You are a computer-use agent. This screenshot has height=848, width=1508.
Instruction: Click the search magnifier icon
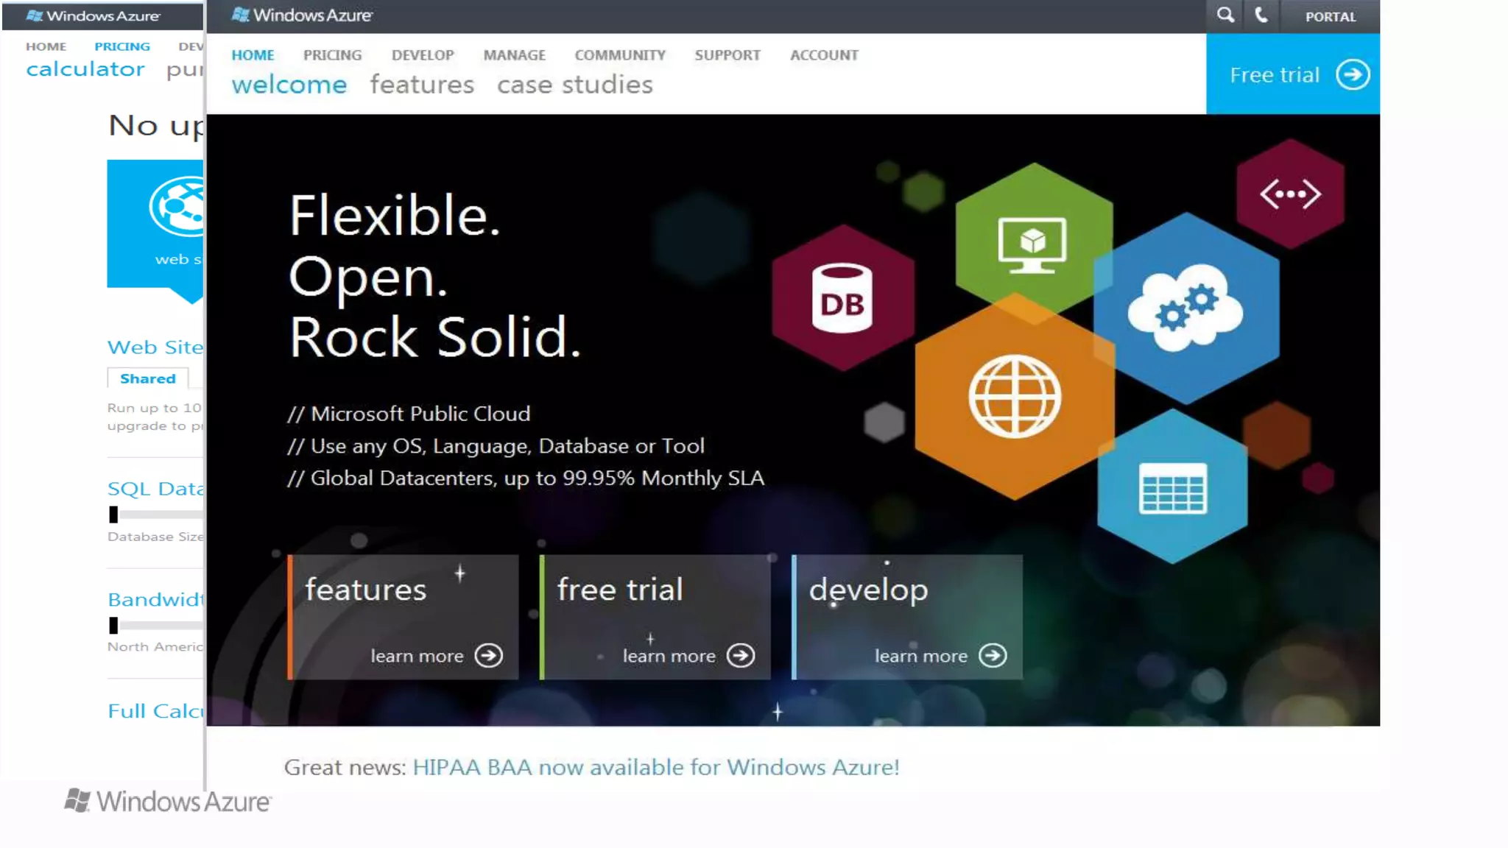(x=1225, y=15)
